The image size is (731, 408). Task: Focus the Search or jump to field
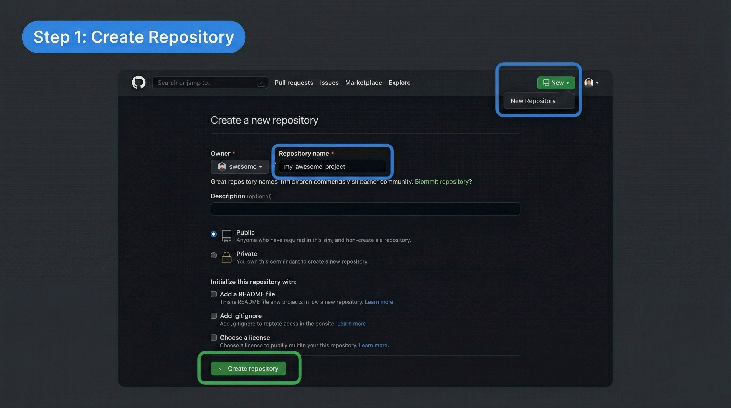click(x=210, y=83)
